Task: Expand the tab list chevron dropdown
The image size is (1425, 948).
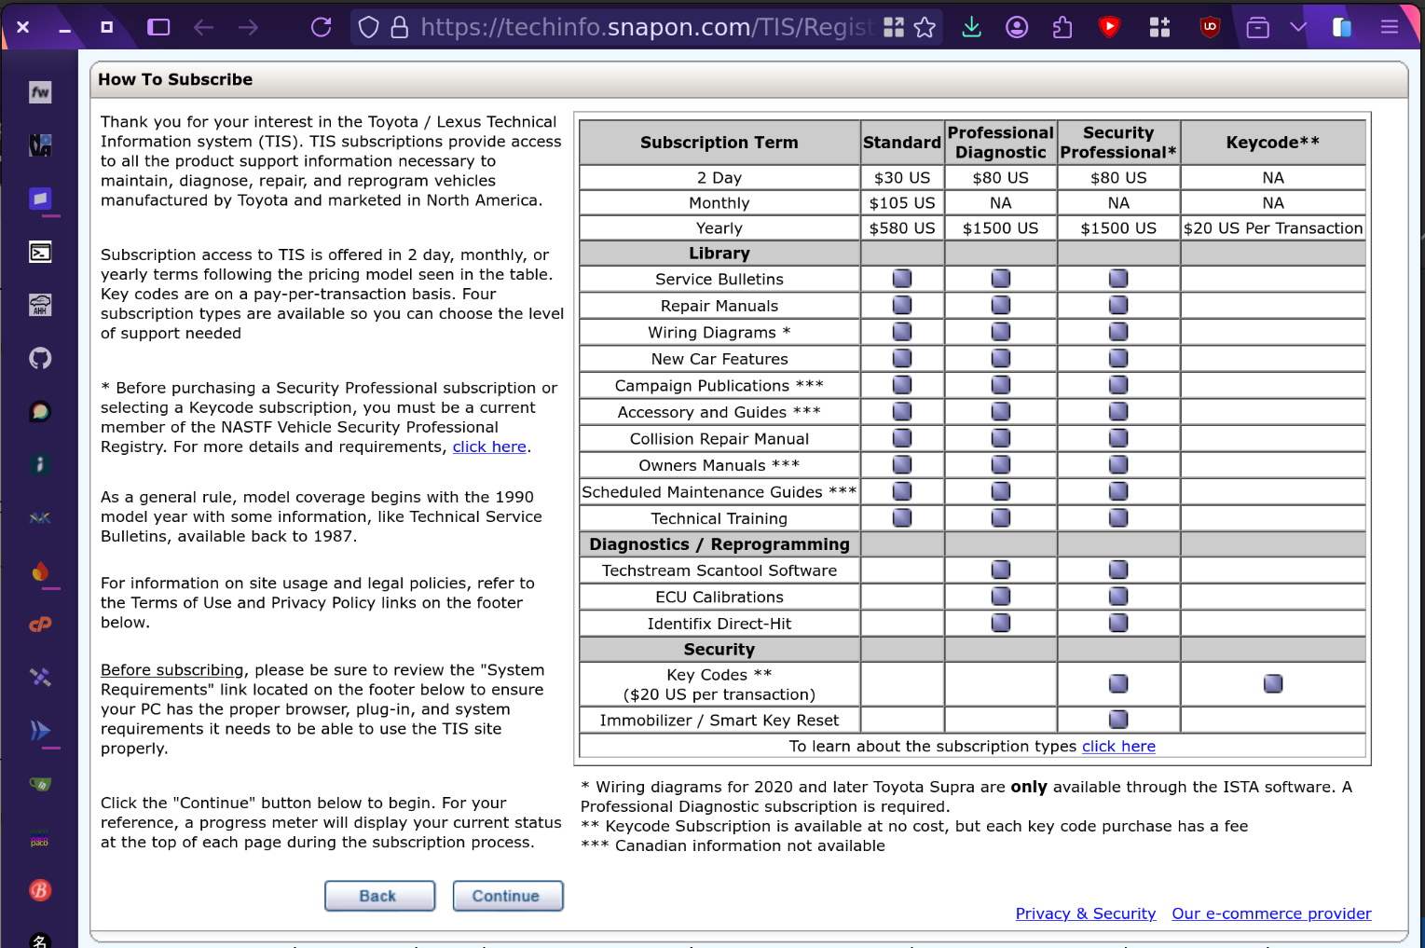Action: click(1298, 27)
